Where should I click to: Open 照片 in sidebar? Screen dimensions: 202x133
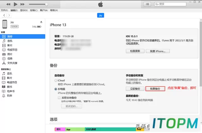coord(10,54)
